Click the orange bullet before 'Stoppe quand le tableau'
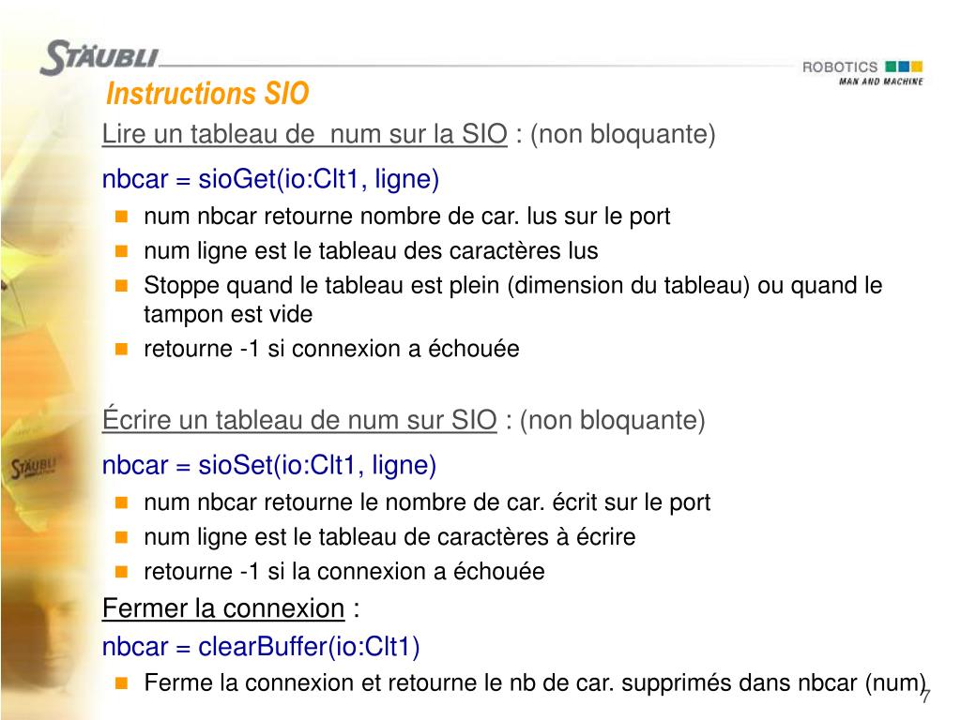This screenshot has height=720, width=961. point(121,285)
